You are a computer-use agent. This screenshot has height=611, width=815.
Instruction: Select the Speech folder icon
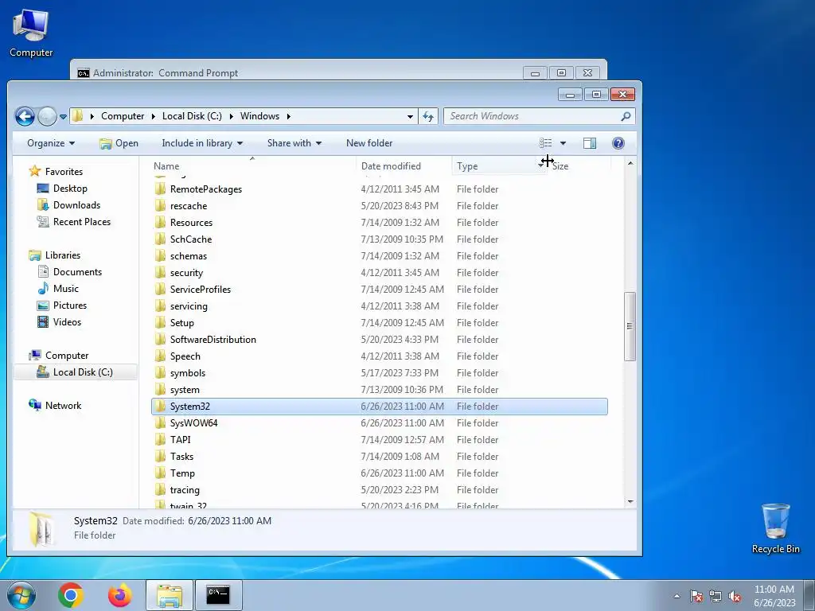tap(161, 356)
